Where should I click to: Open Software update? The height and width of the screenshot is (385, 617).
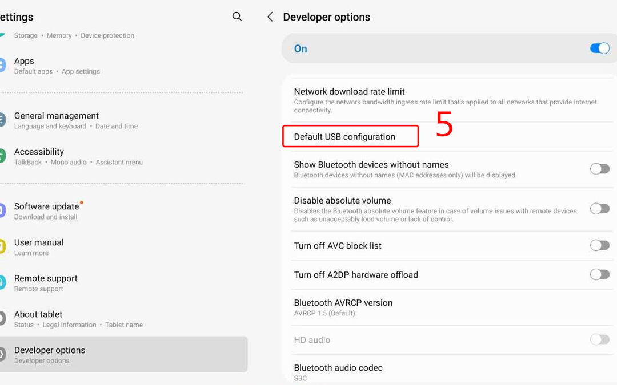click(x=122, y=211)
